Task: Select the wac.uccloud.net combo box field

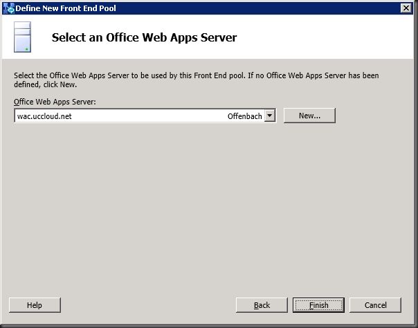Action: (145, 116)
